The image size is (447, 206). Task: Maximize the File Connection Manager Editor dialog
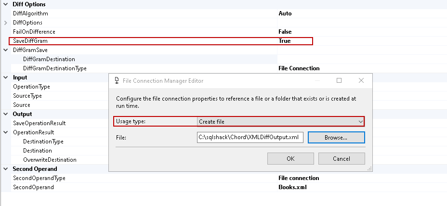click(x=339, y=81)
